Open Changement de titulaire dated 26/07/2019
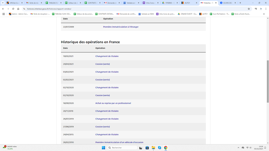Viewport: 269px width, 151px height. click(107, 119)
